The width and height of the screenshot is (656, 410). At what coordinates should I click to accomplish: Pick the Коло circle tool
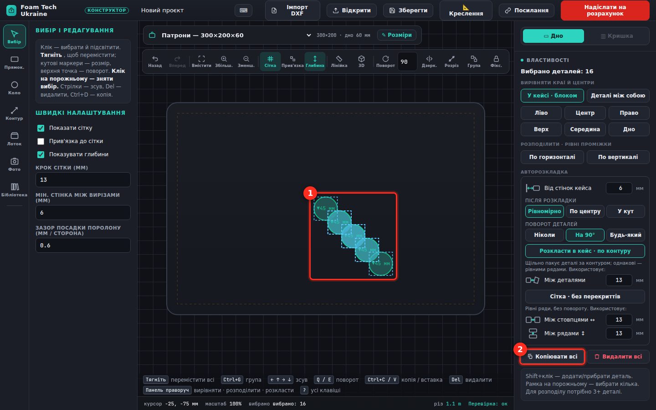(x=14, y=88)
